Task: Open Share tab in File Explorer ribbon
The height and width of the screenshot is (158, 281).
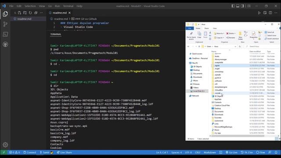Action: tap(206, 28)
